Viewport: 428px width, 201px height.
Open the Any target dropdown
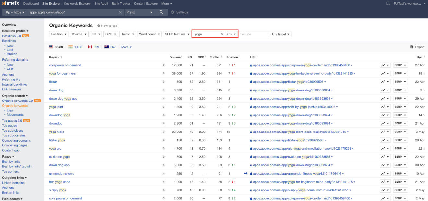280,34
